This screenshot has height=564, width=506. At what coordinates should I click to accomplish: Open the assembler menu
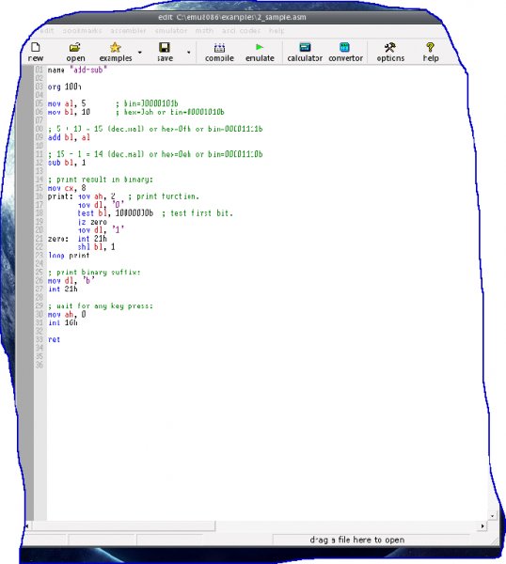[128, 31]
